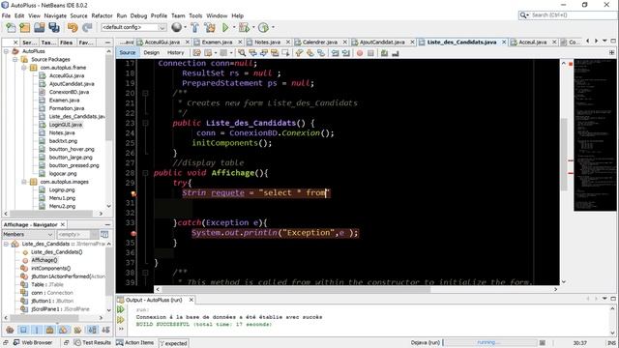Open the Tools menu
Viewport: 619px width, 348px height.
tap(195, 15)
